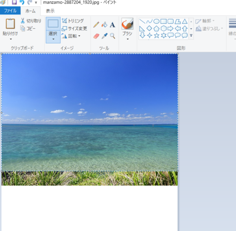Click the selection's right-middle handle
This screenshot has width=236, height=231.
point(178,113)
